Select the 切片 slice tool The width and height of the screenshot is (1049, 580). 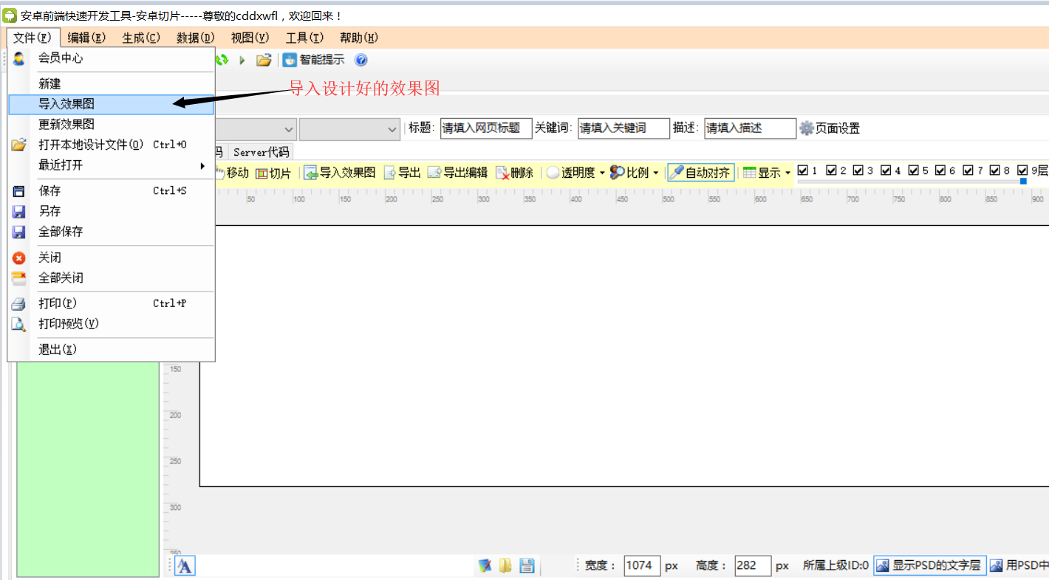[x=273, y=173]
